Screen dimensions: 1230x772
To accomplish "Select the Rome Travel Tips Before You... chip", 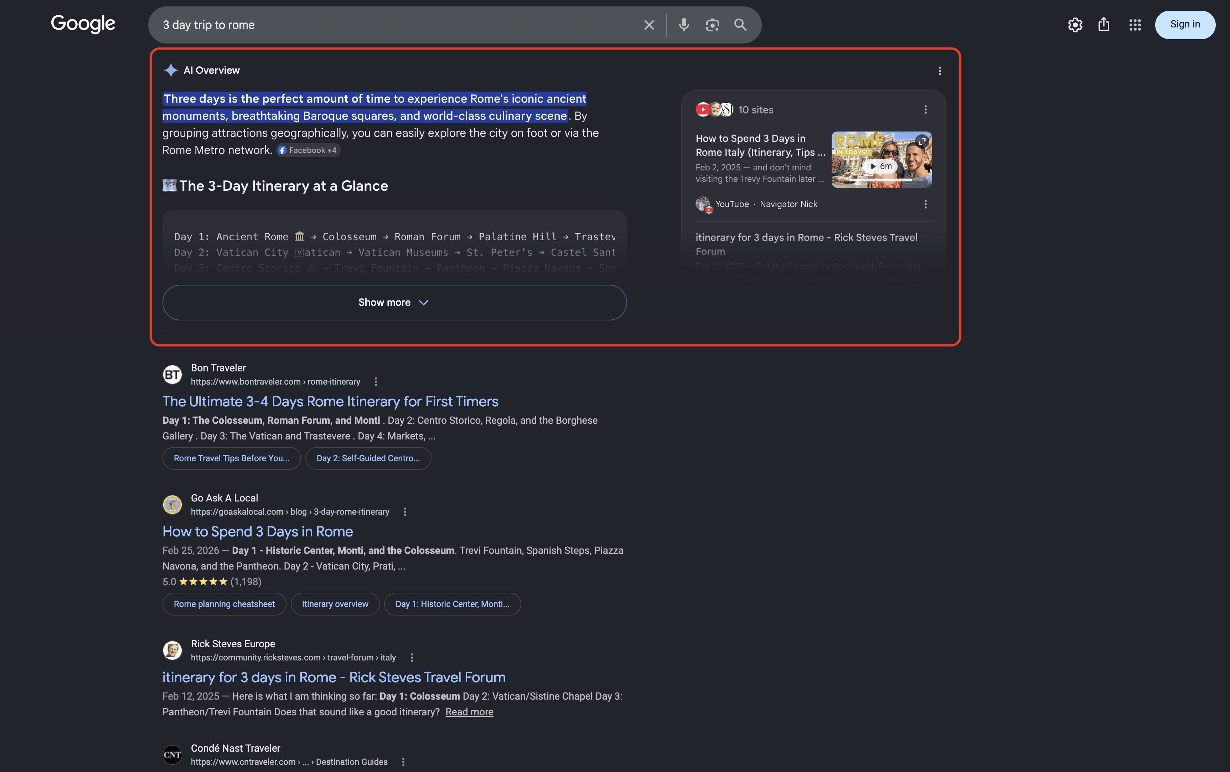I will 232,458.
